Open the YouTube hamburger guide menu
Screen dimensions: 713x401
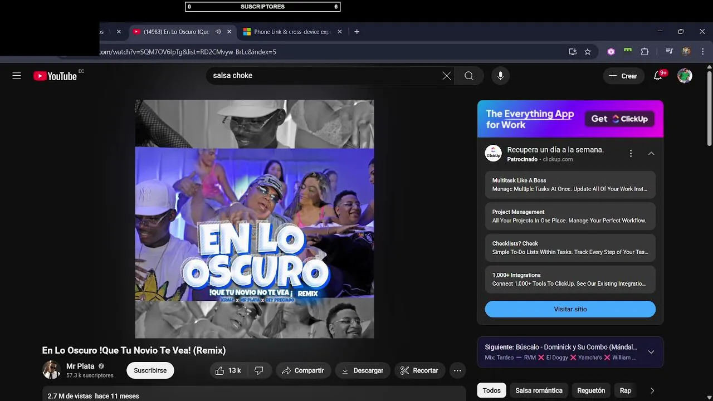pyautogui.click(x=17, y=76)
